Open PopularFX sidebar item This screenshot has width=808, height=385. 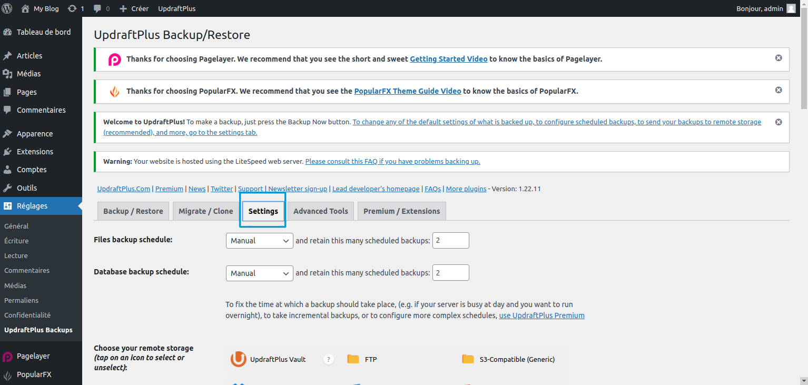tap(41, 374)
